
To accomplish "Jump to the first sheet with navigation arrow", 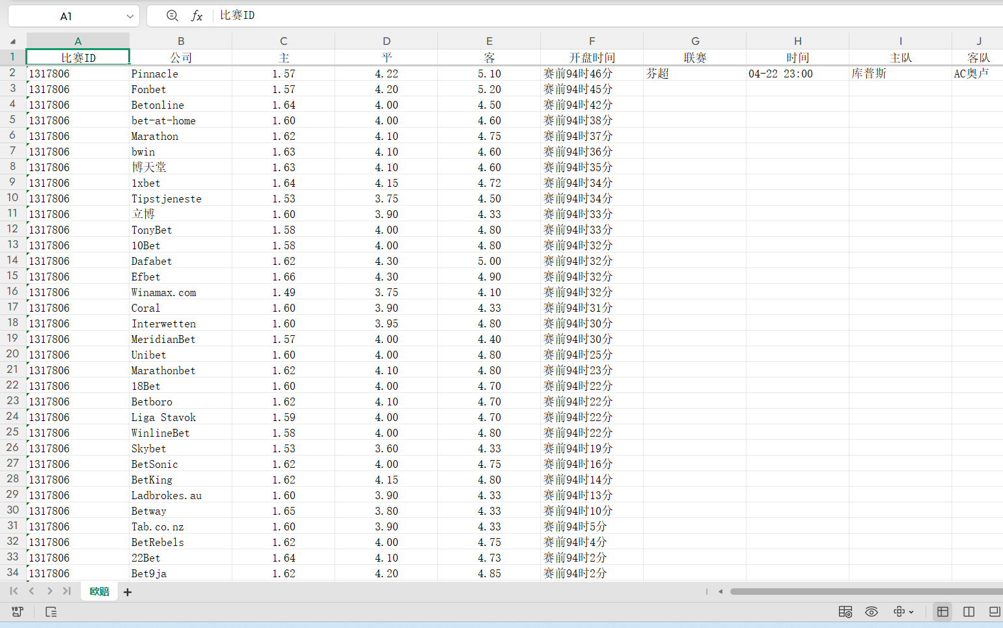I will pos(14,591).
